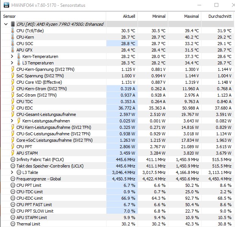Select the CPU (Tctl/Tdie) sensor row label
Viewport: 235px width, 227px height.
tap(30, 31)
